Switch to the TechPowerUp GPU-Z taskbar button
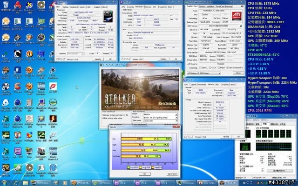This screenshot has width=298, height=186. [102, 183]
